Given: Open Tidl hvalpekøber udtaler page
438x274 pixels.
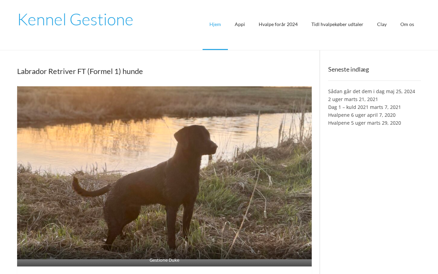Looking at the screenshot, I should click(337, 24).
